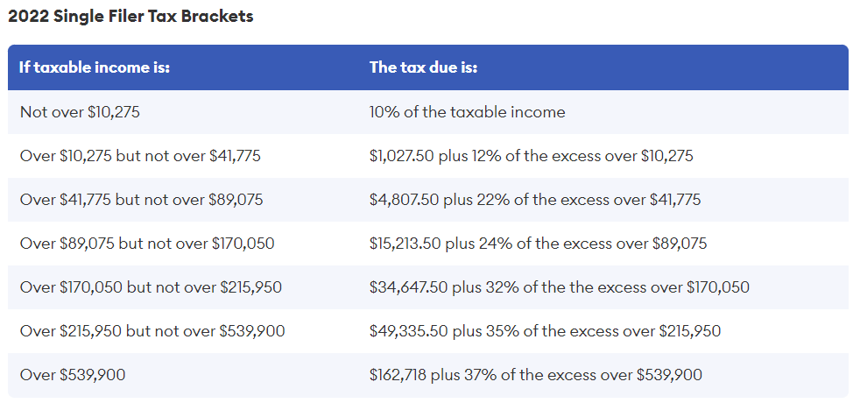Click the "$162,718" amount in the last row

(398, 375)
